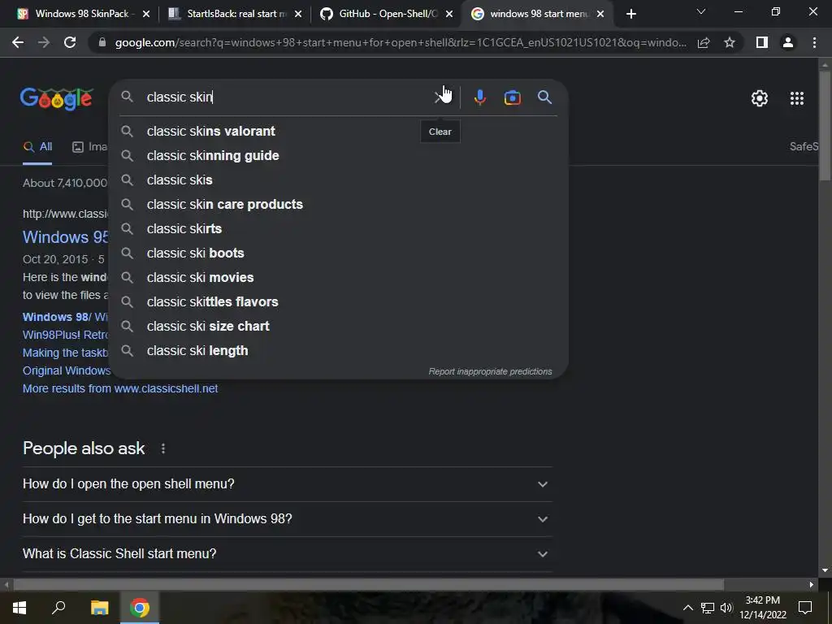Click Report inappropriate predictions
The width and height of the screenshot is (832, 624).
[490, 371]
